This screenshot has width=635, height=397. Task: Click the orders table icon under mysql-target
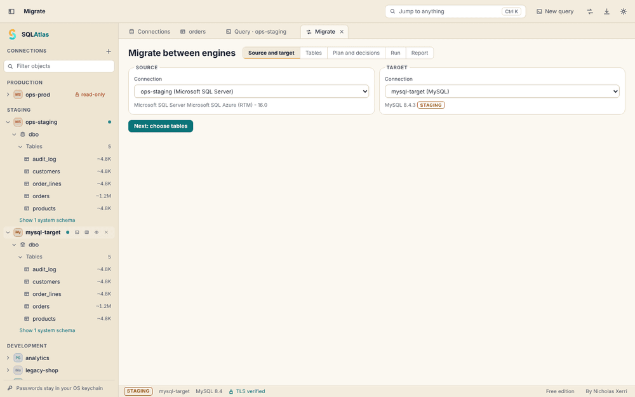coord(27,306)
